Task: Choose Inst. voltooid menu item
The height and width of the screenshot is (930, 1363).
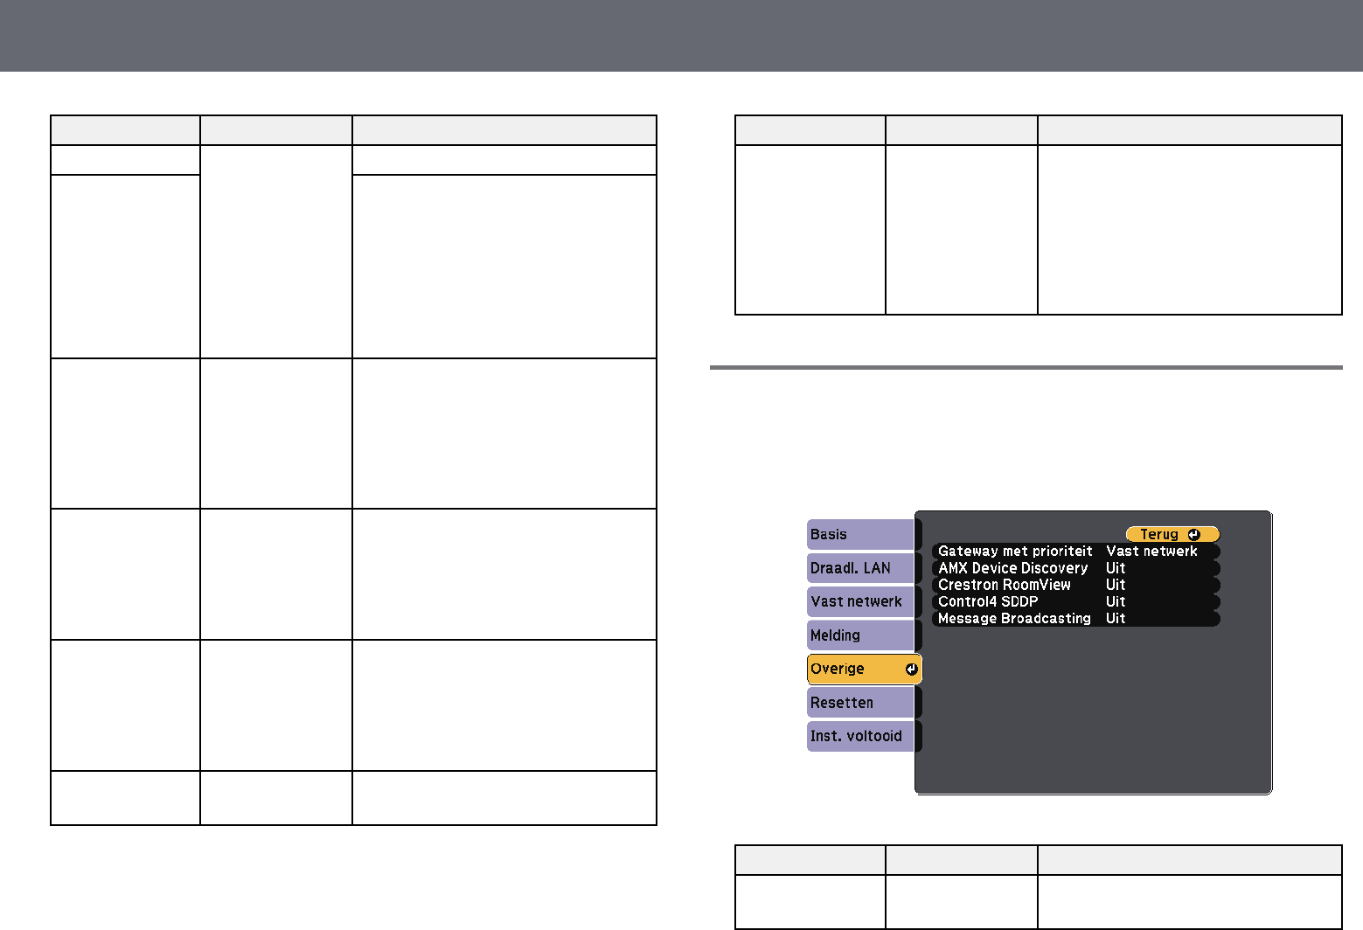Action: pos(860,736)
